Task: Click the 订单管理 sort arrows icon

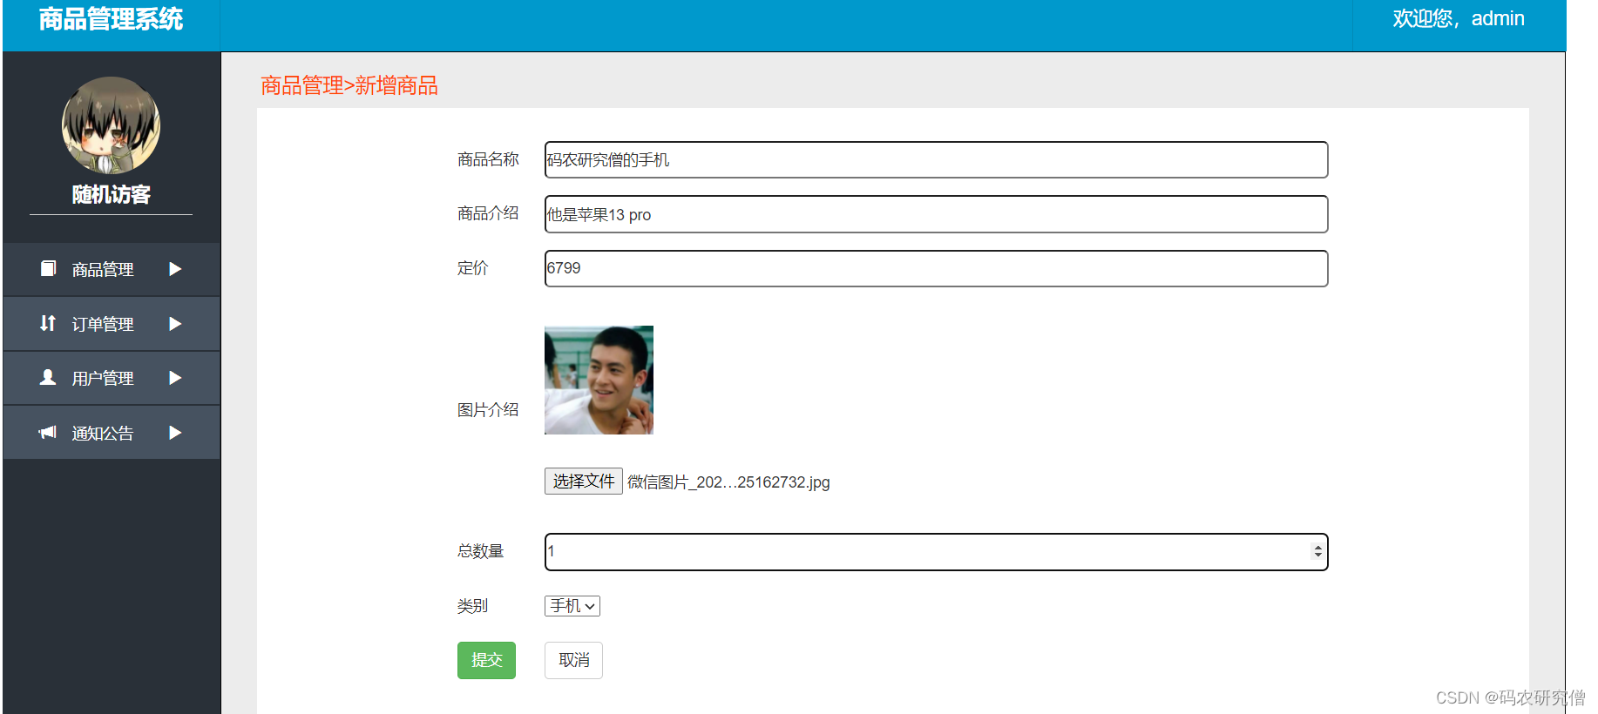Action: (x=48, y=323)
